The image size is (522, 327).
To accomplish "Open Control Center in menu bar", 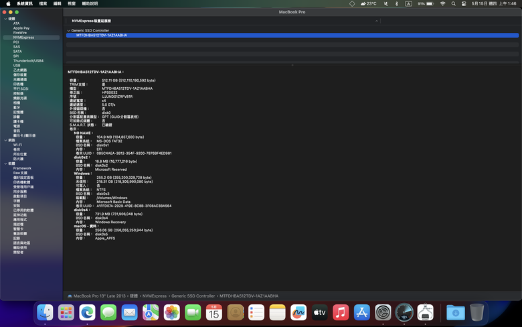I will pos(464,3).
